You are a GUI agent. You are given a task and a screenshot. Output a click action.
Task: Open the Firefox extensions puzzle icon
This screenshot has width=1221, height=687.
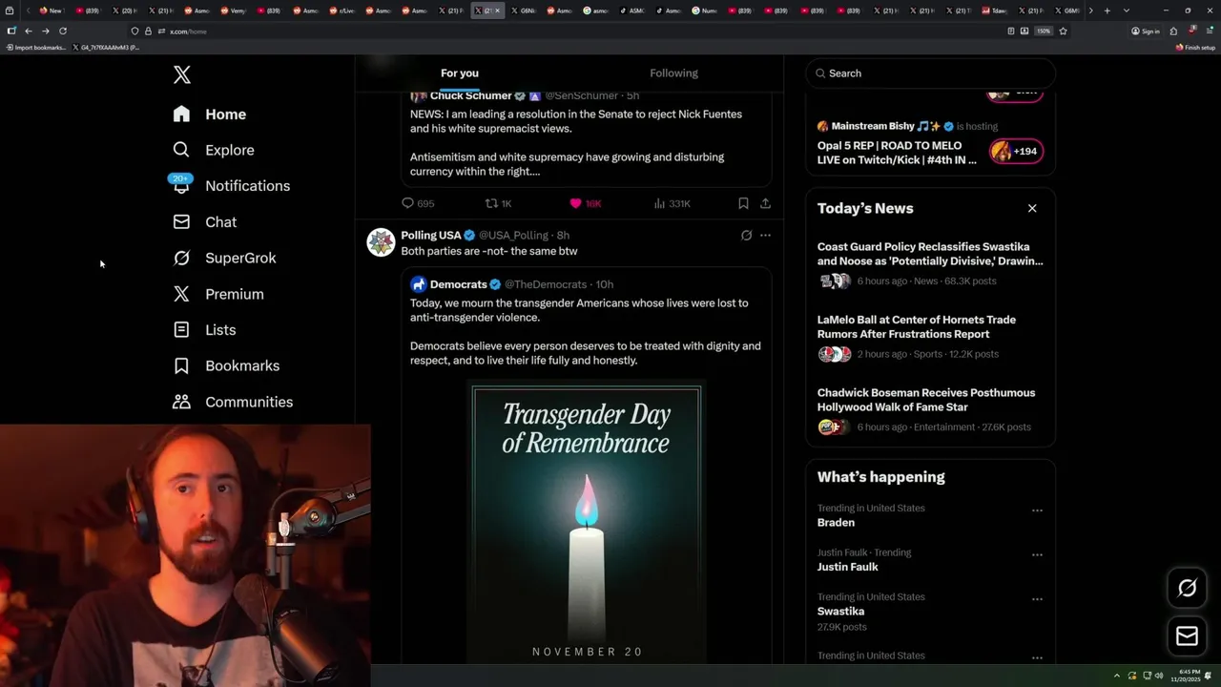pyautogui.click(x=1173, y=31)
